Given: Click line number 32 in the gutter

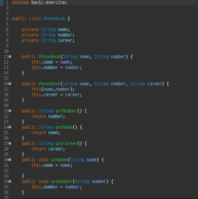Looking at the screenshot, I should click(6, 171).
